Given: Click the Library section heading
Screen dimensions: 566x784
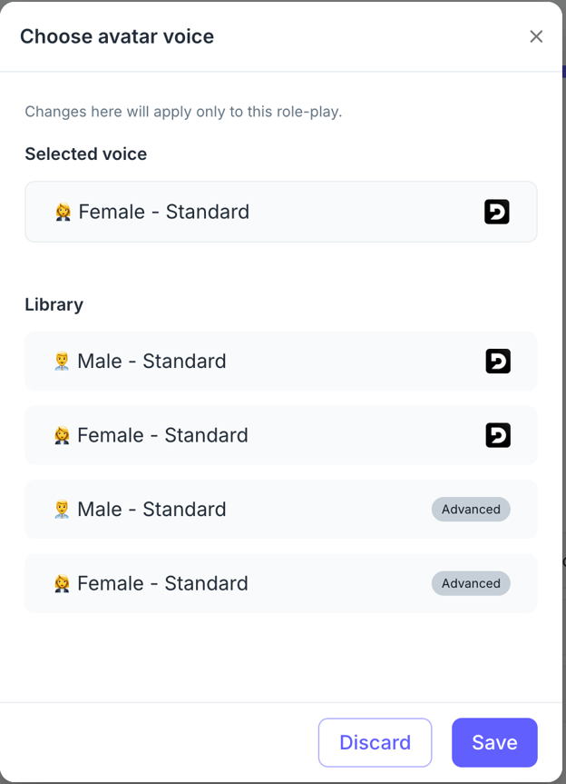Looking at the screenshot, I should (x=54, y=304).
